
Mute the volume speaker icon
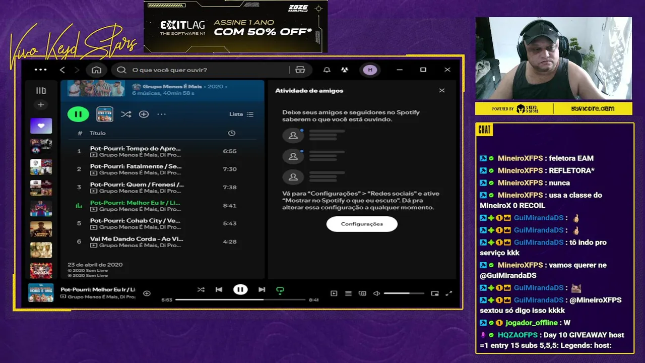pos(376,293)
